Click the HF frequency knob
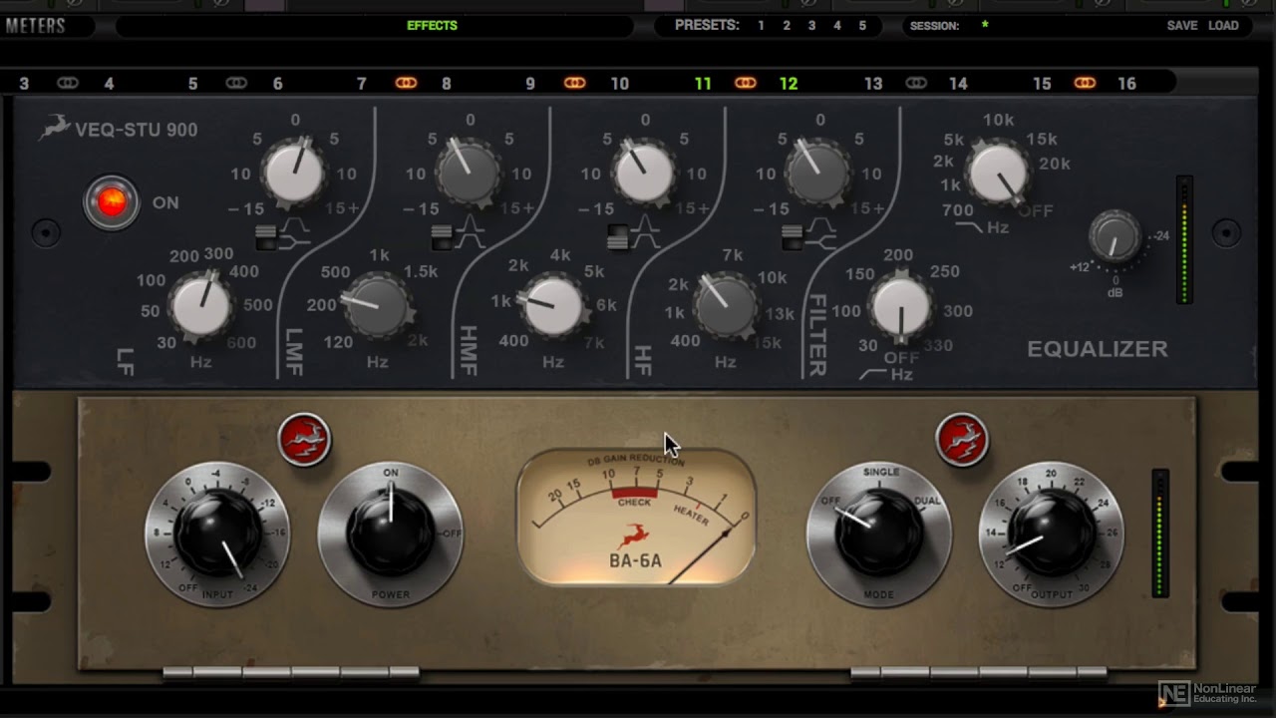 pyautogui.click(x=727, y=305)
